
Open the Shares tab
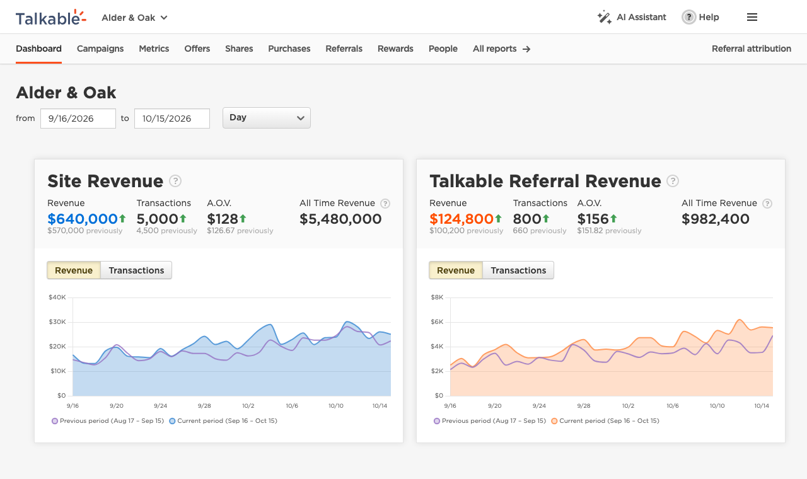click(x=239, y=49)
